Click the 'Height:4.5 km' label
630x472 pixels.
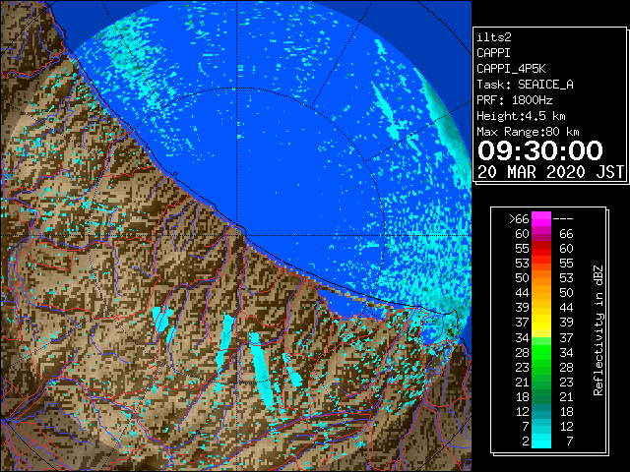pos(521,116)
